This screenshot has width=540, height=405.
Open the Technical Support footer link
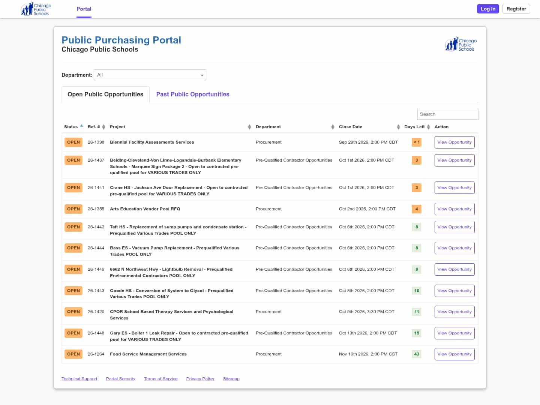point(79,379)
